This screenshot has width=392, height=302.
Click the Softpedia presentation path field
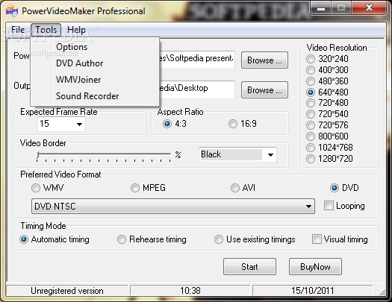point(196,59)
